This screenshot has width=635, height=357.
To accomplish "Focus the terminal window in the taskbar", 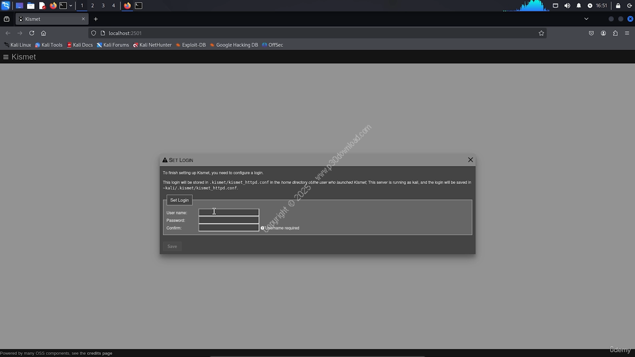I will pos(138,5).
